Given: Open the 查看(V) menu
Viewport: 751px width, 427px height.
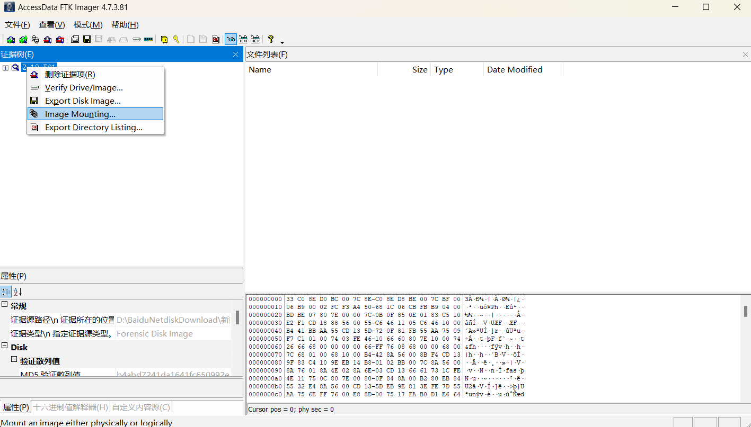Looking at the screenshot, I should 52,25.
